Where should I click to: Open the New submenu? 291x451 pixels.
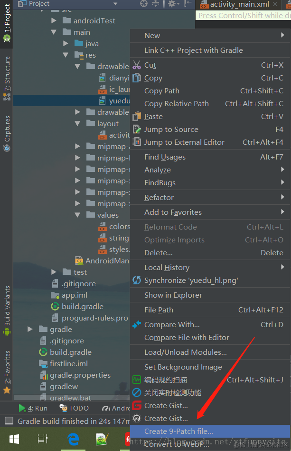click(x=210, y=35)
